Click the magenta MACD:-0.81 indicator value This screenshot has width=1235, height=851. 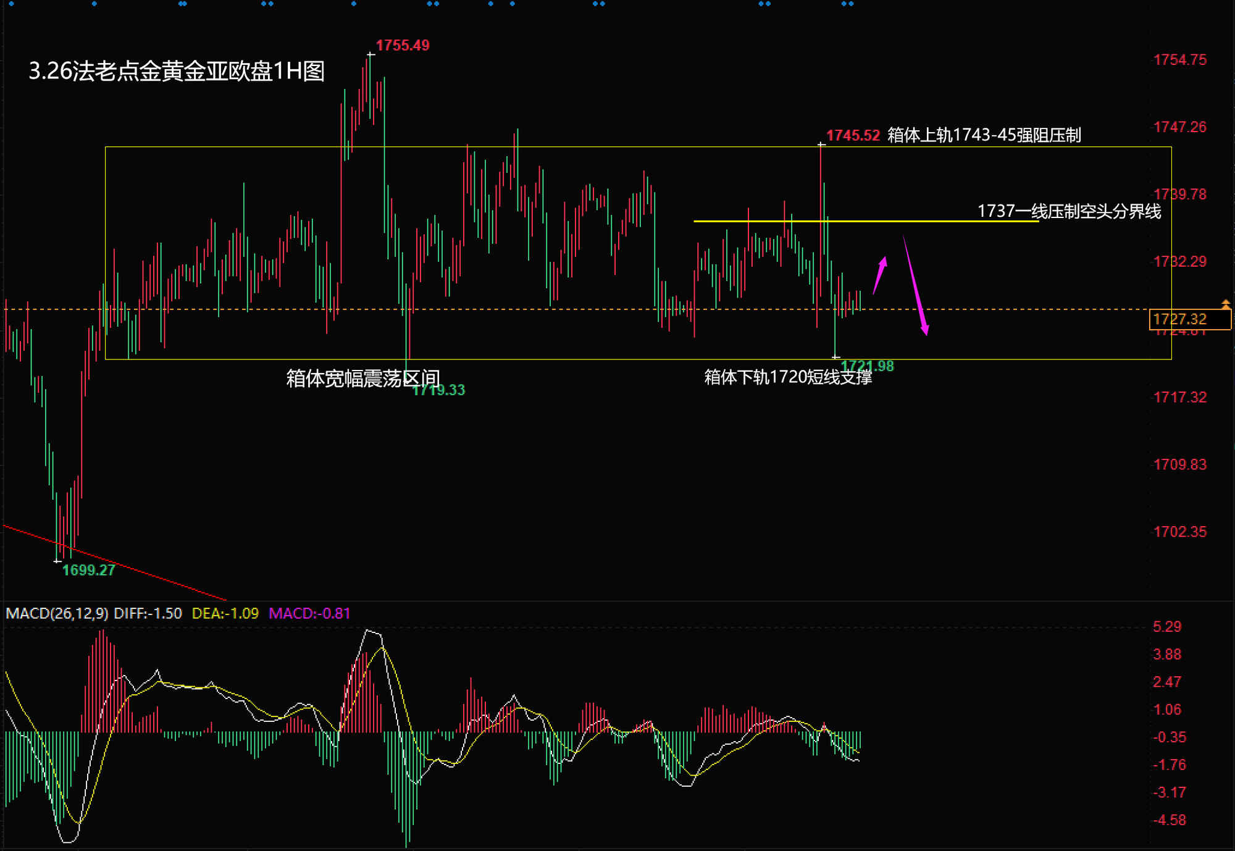(x=309, y=613)
